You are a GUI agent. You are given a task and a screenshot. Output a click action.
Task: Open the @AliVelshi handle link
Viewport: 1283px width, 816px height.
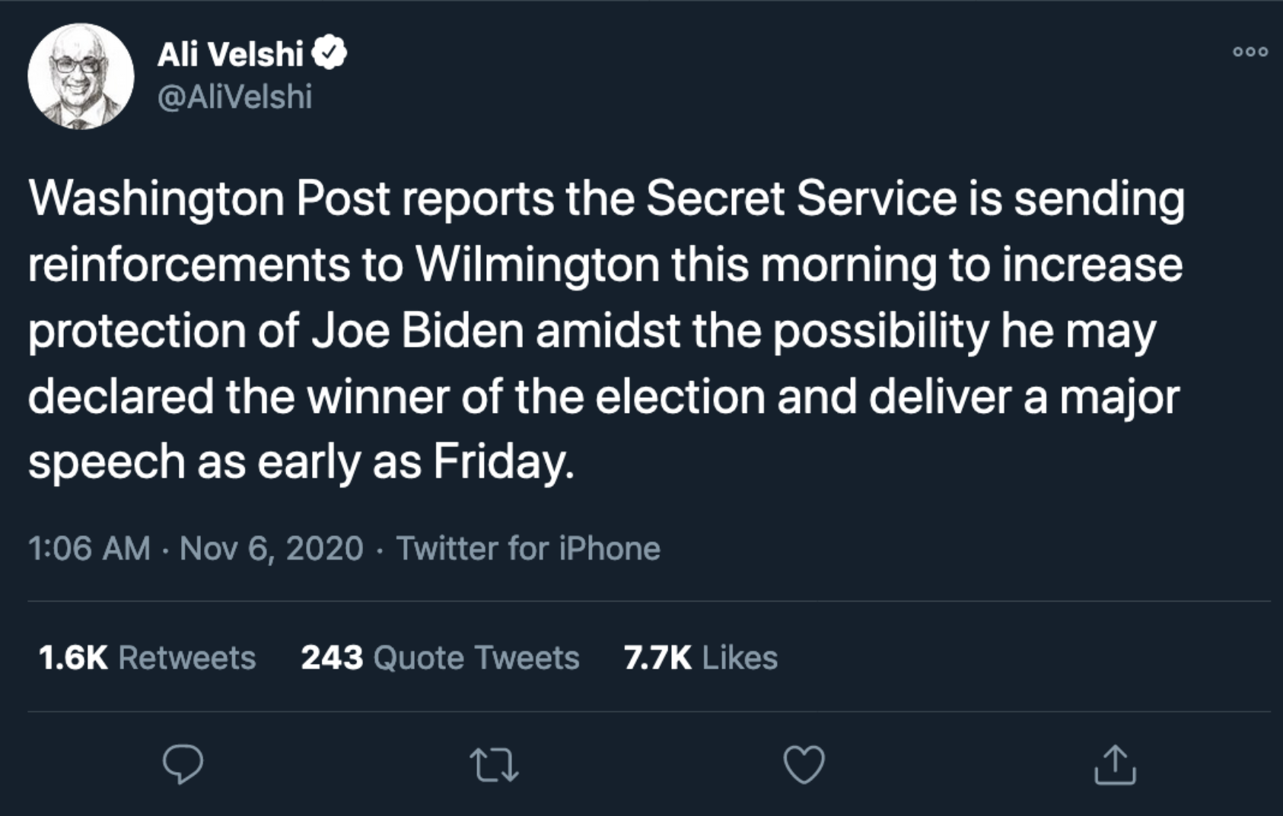click(234, 97)
